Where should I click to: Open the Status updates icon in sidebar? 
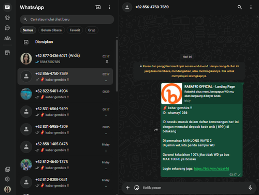tap(7, 18)
